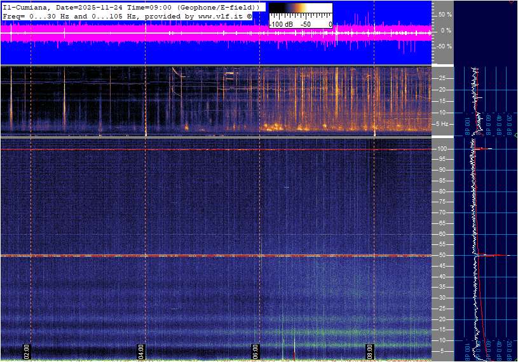
Task: Click the www.vlf.it provider text
Action: (218, 15)
